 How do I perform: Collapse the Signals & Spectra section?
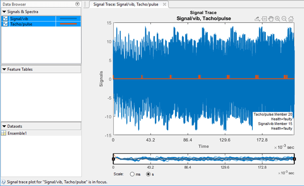pos(4,12)
